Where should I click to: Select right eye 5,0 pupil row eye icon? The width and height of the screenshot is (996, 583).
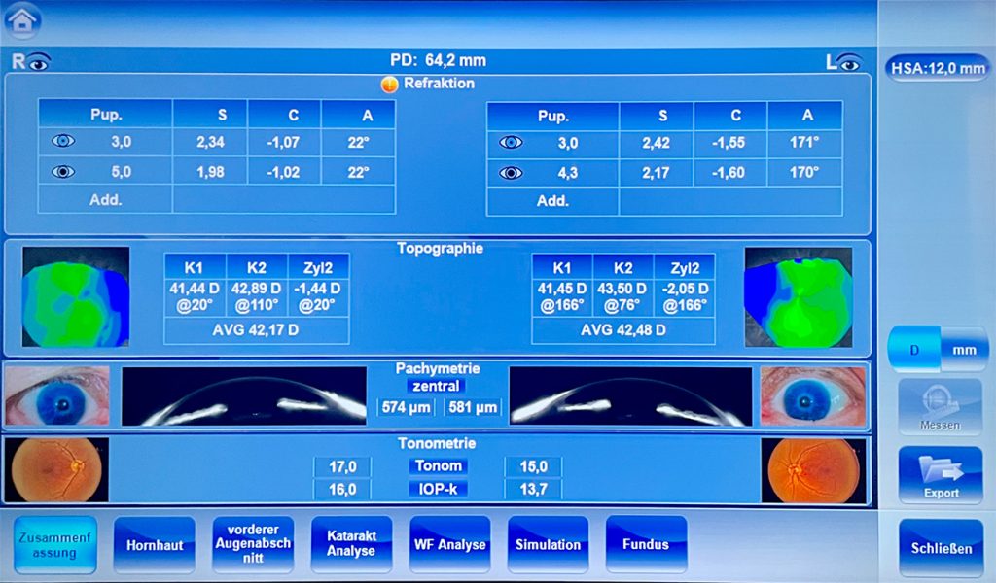[63, 172]
